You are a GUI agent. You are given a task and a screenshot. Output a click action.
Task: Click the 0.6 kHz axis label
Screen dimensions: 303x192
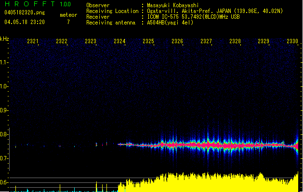tap(4, 182)
